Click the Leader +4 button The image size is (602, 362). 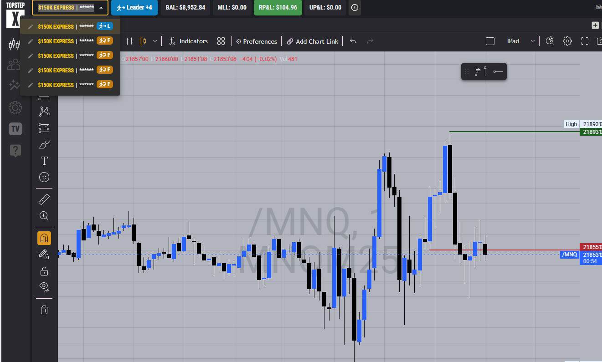point(134,7)
